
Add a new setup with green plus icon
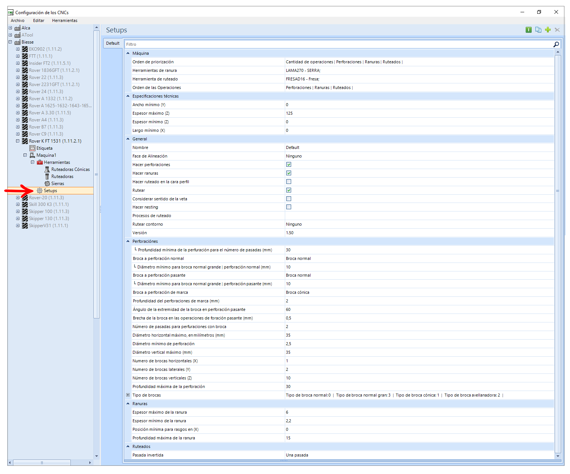[x=548, y=30]
